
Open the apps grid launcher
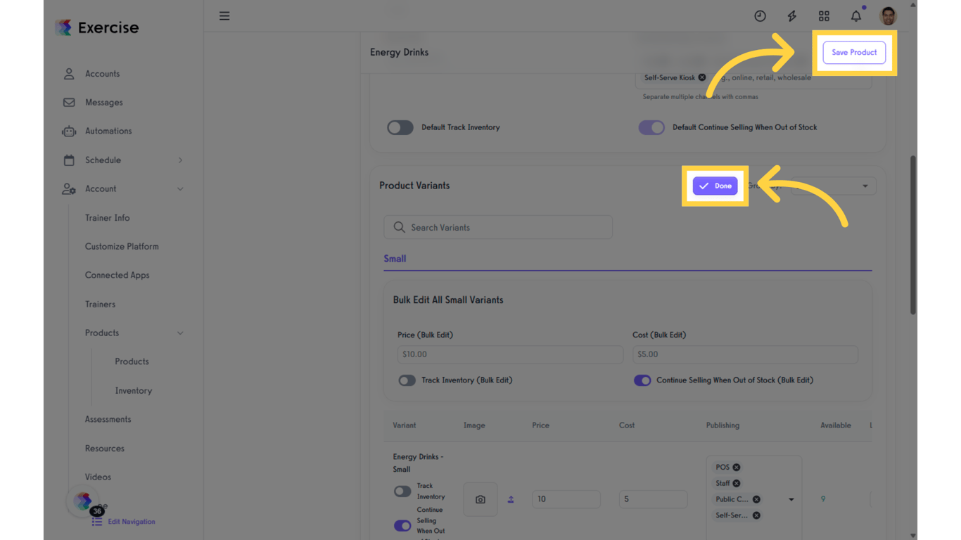click(x=824, y=15)
